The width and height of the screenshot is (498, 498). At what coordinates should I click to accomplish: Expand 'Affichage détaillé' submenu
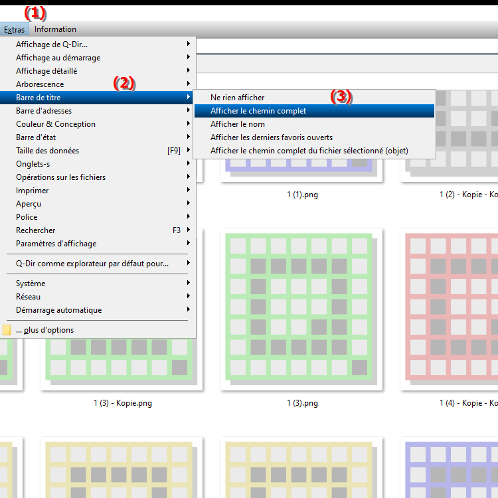click(98, 71)
